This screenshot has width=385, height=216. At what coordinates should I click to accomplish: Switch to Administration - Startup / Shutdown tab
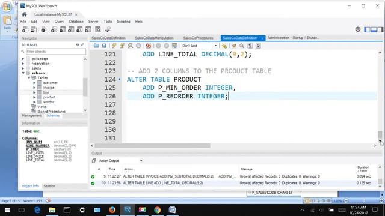293,38
